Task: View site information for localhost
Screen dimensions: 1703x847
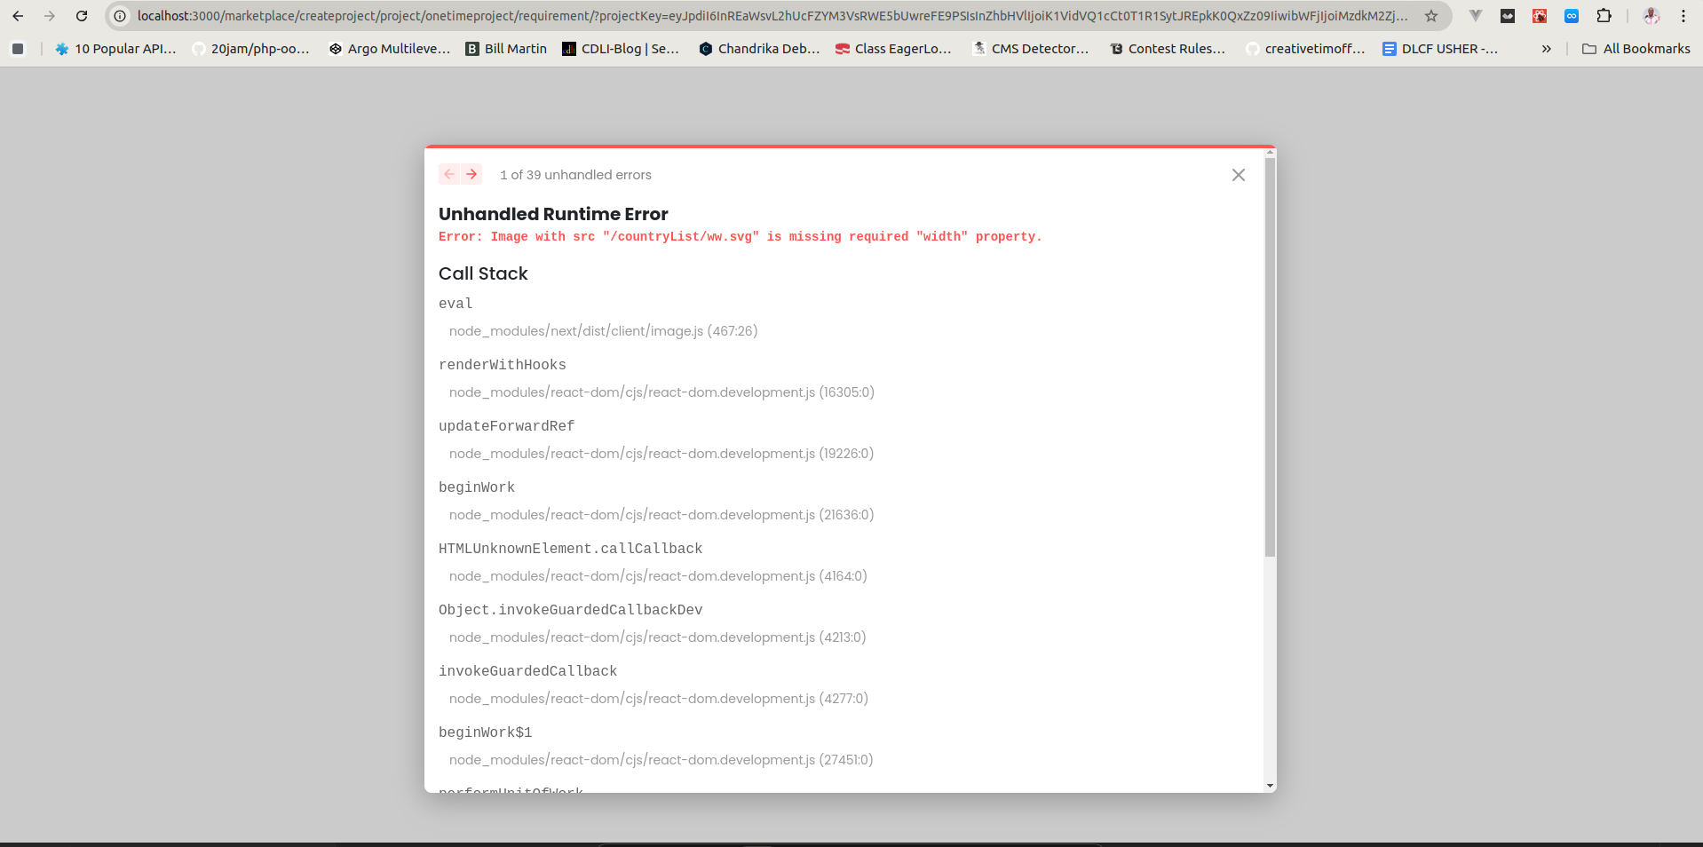Action: 120,16
